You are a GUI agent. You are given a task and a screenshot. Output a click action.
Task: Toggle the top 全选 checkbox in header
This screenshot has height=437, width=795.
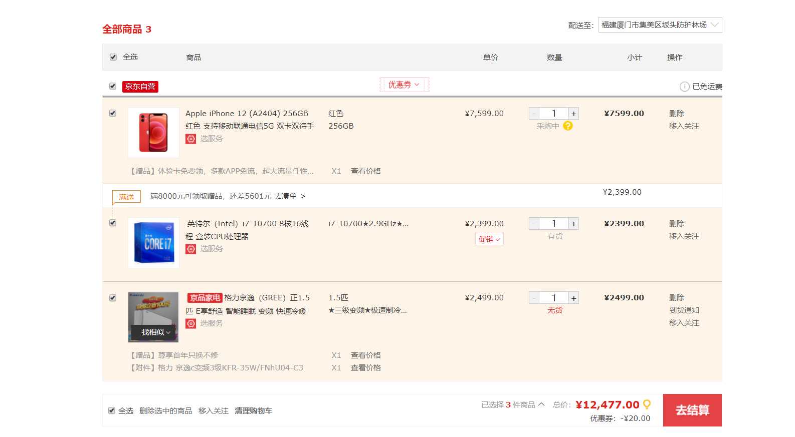113,57
